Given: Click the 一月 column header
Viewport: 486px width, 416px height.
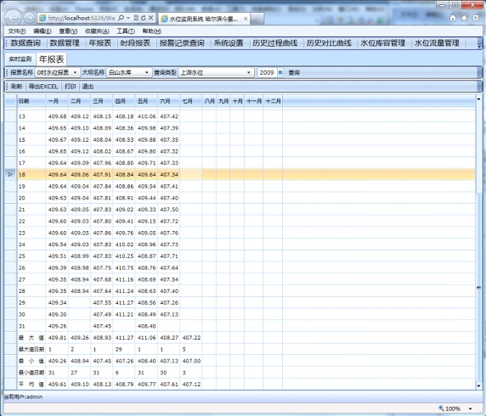Looking at the screenshot, I should tap(57, 101).
